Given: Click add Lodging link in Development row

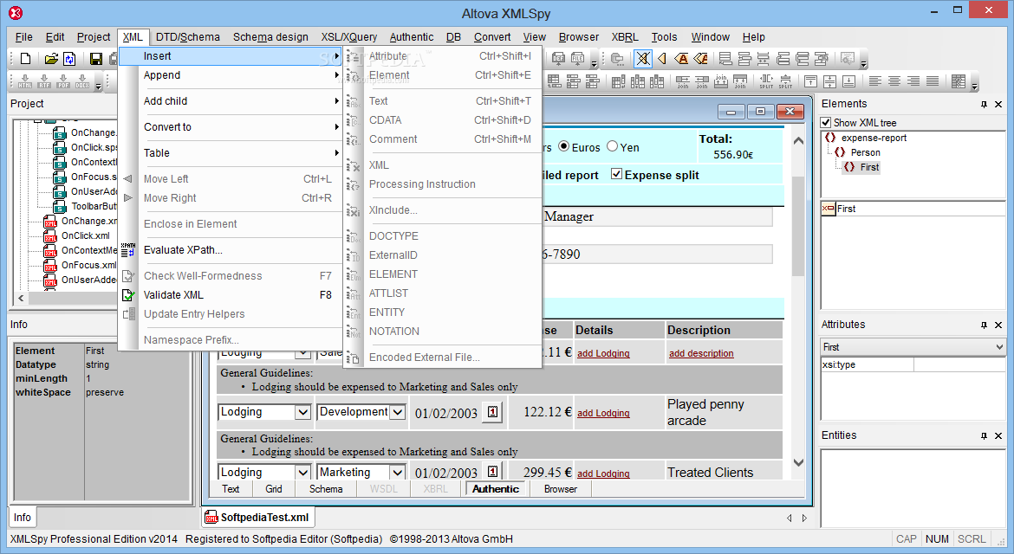Looking at the screenshot, I should tap(603, 413).
